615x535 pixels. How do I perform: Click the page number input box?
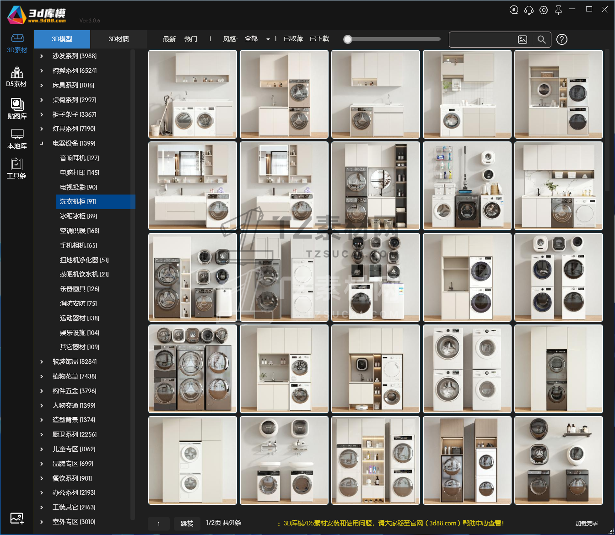point(159,524)
